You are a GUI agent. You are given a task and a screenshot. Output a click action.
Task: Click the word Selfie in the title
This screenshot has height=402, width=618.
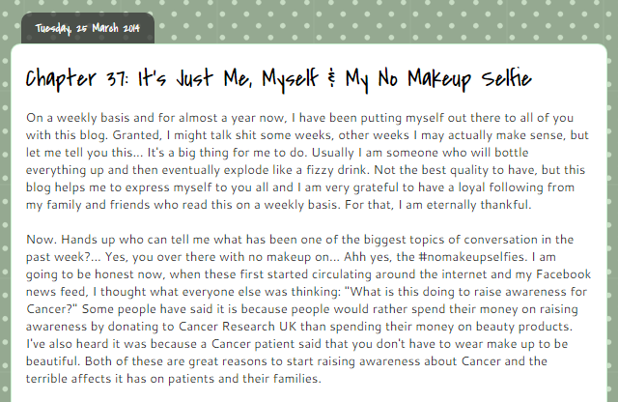pos(507,78)
